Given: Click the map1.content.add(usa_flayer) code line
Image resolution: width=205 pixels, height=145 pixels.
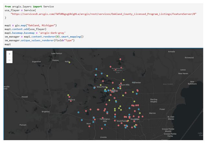Looking at the screenshot, I should click(26, 29).
